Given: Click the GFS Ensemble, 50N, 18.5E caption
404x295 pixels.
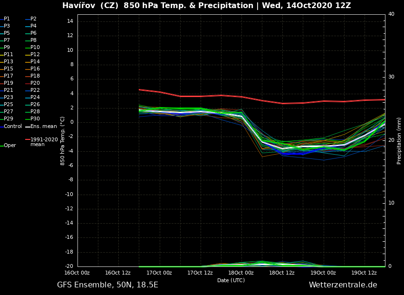Looking at the screenshot, I should [x=107, y=285].
